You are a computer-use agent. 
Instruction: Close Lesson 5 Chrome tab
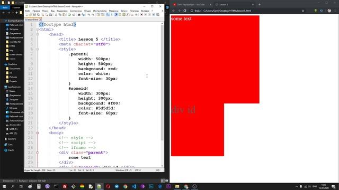pos(253,5)
